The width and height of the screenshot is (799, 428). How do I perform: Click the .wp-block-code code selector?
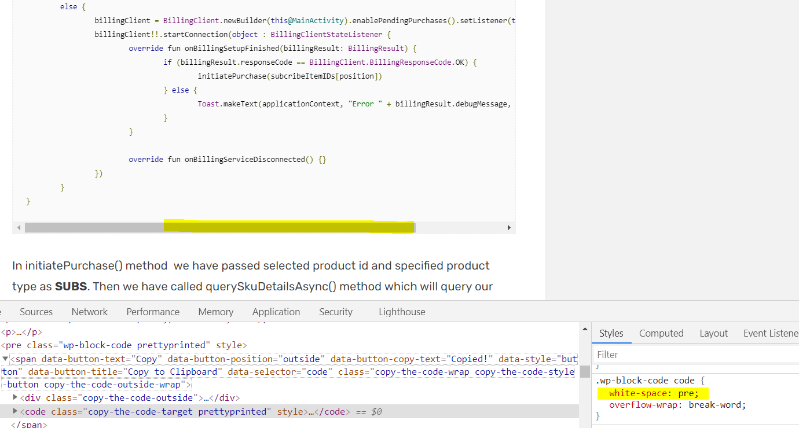pos(644,381)
